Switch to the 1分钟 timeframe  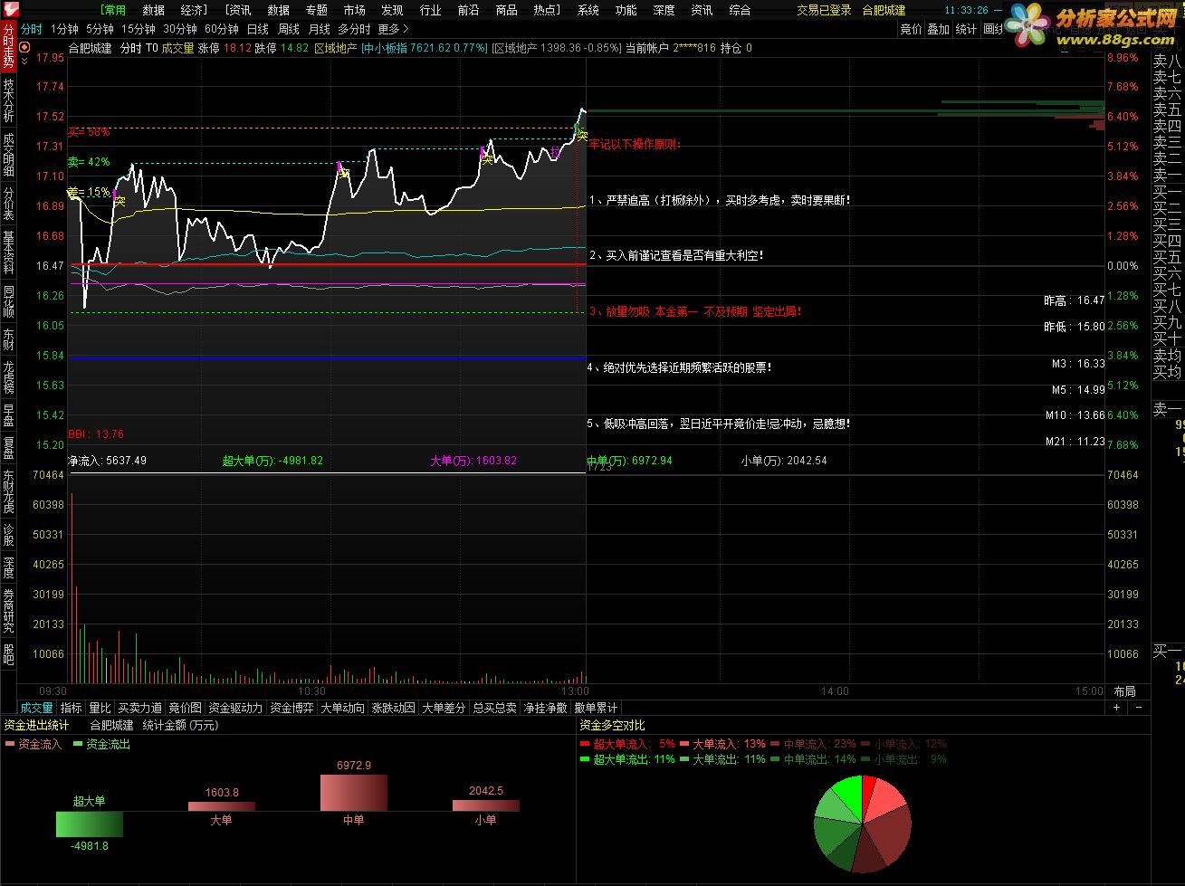click(64, 29)
